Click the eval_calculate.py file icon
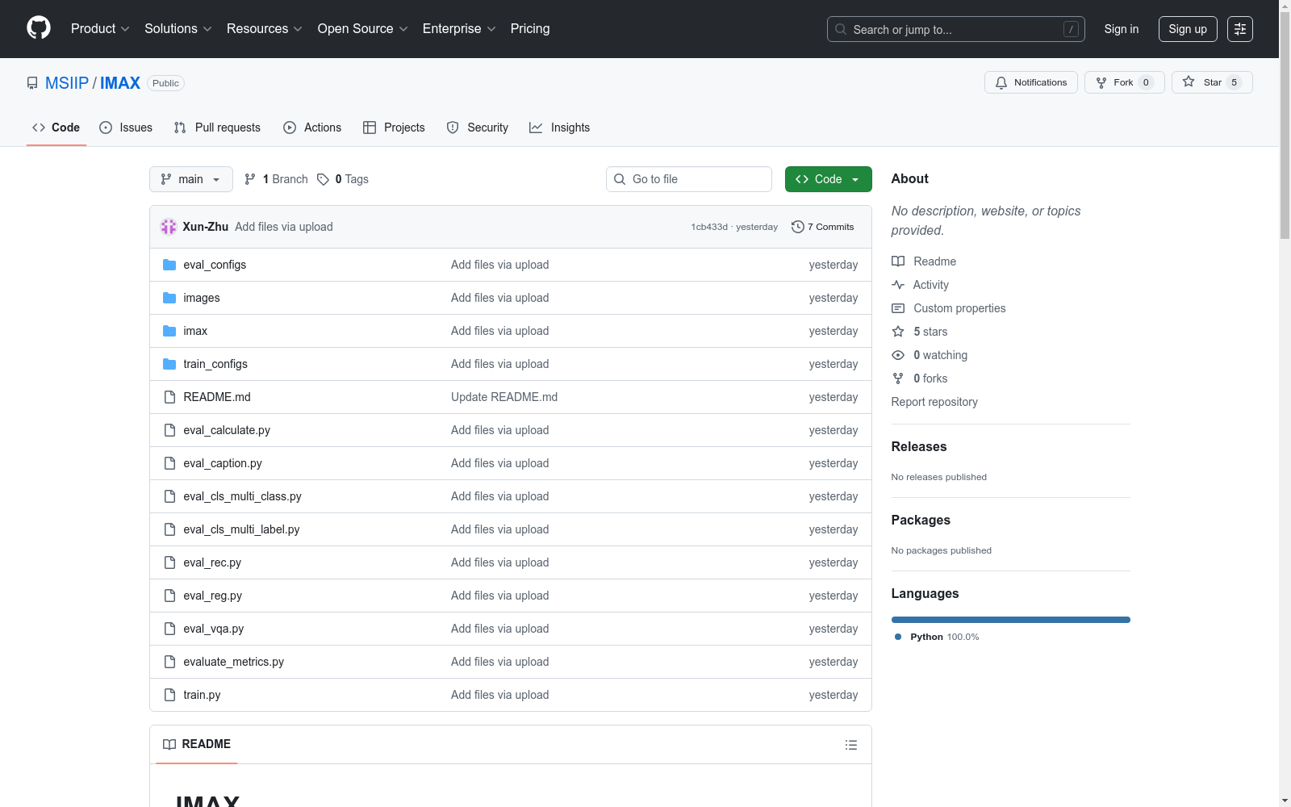 [x=169, y=430]
